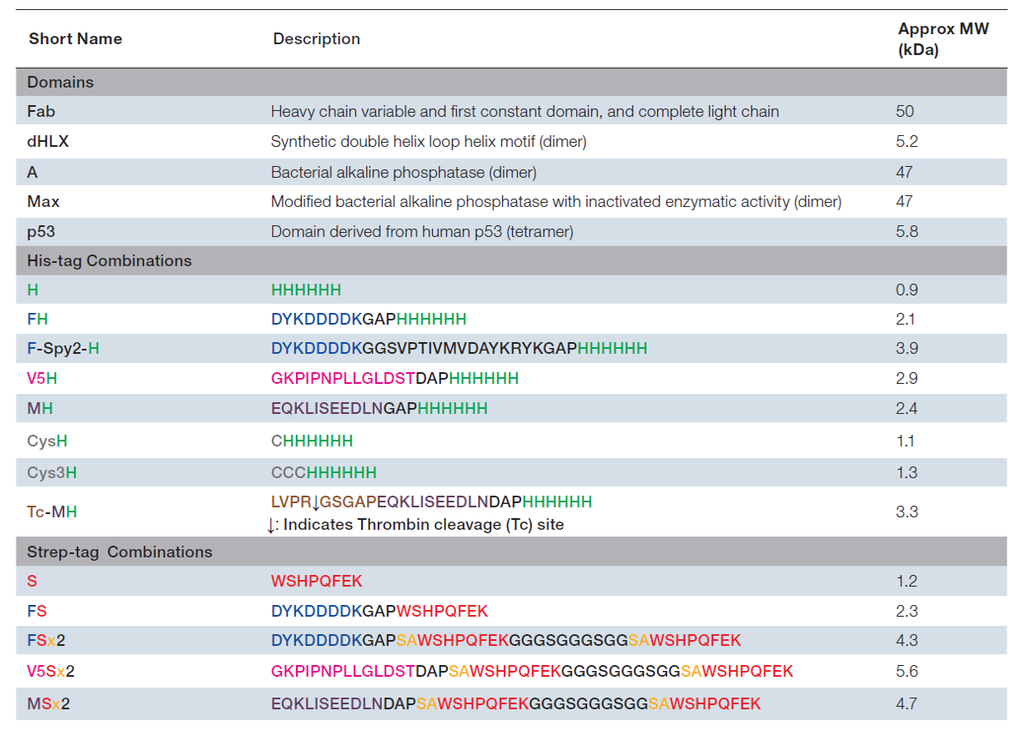Click the V5Sx2 molecular weight '5.6'
Screen dimensions: 1025x736
tap(907, 672)
